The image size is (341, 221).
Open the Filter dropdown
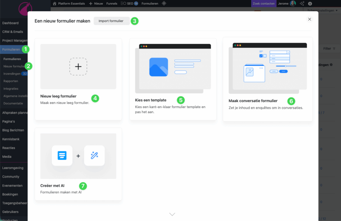pyautogui.click(x=329, y=49)
